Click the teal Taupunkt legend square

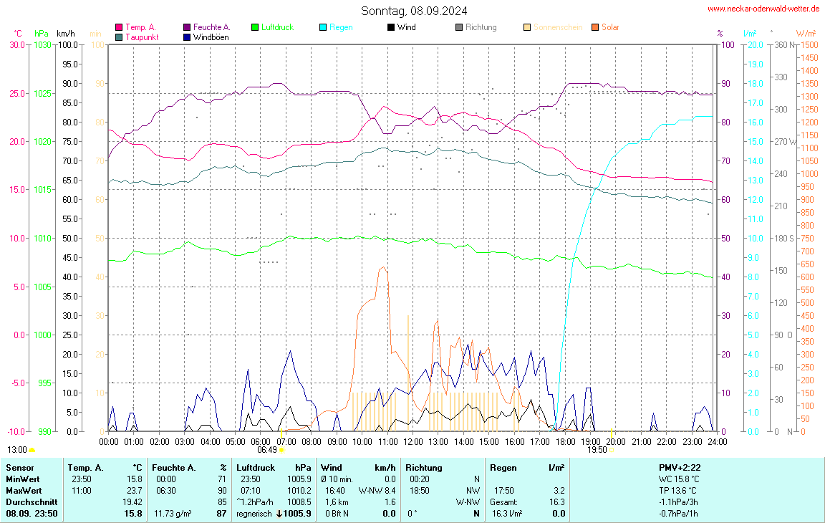click(119, 37)
